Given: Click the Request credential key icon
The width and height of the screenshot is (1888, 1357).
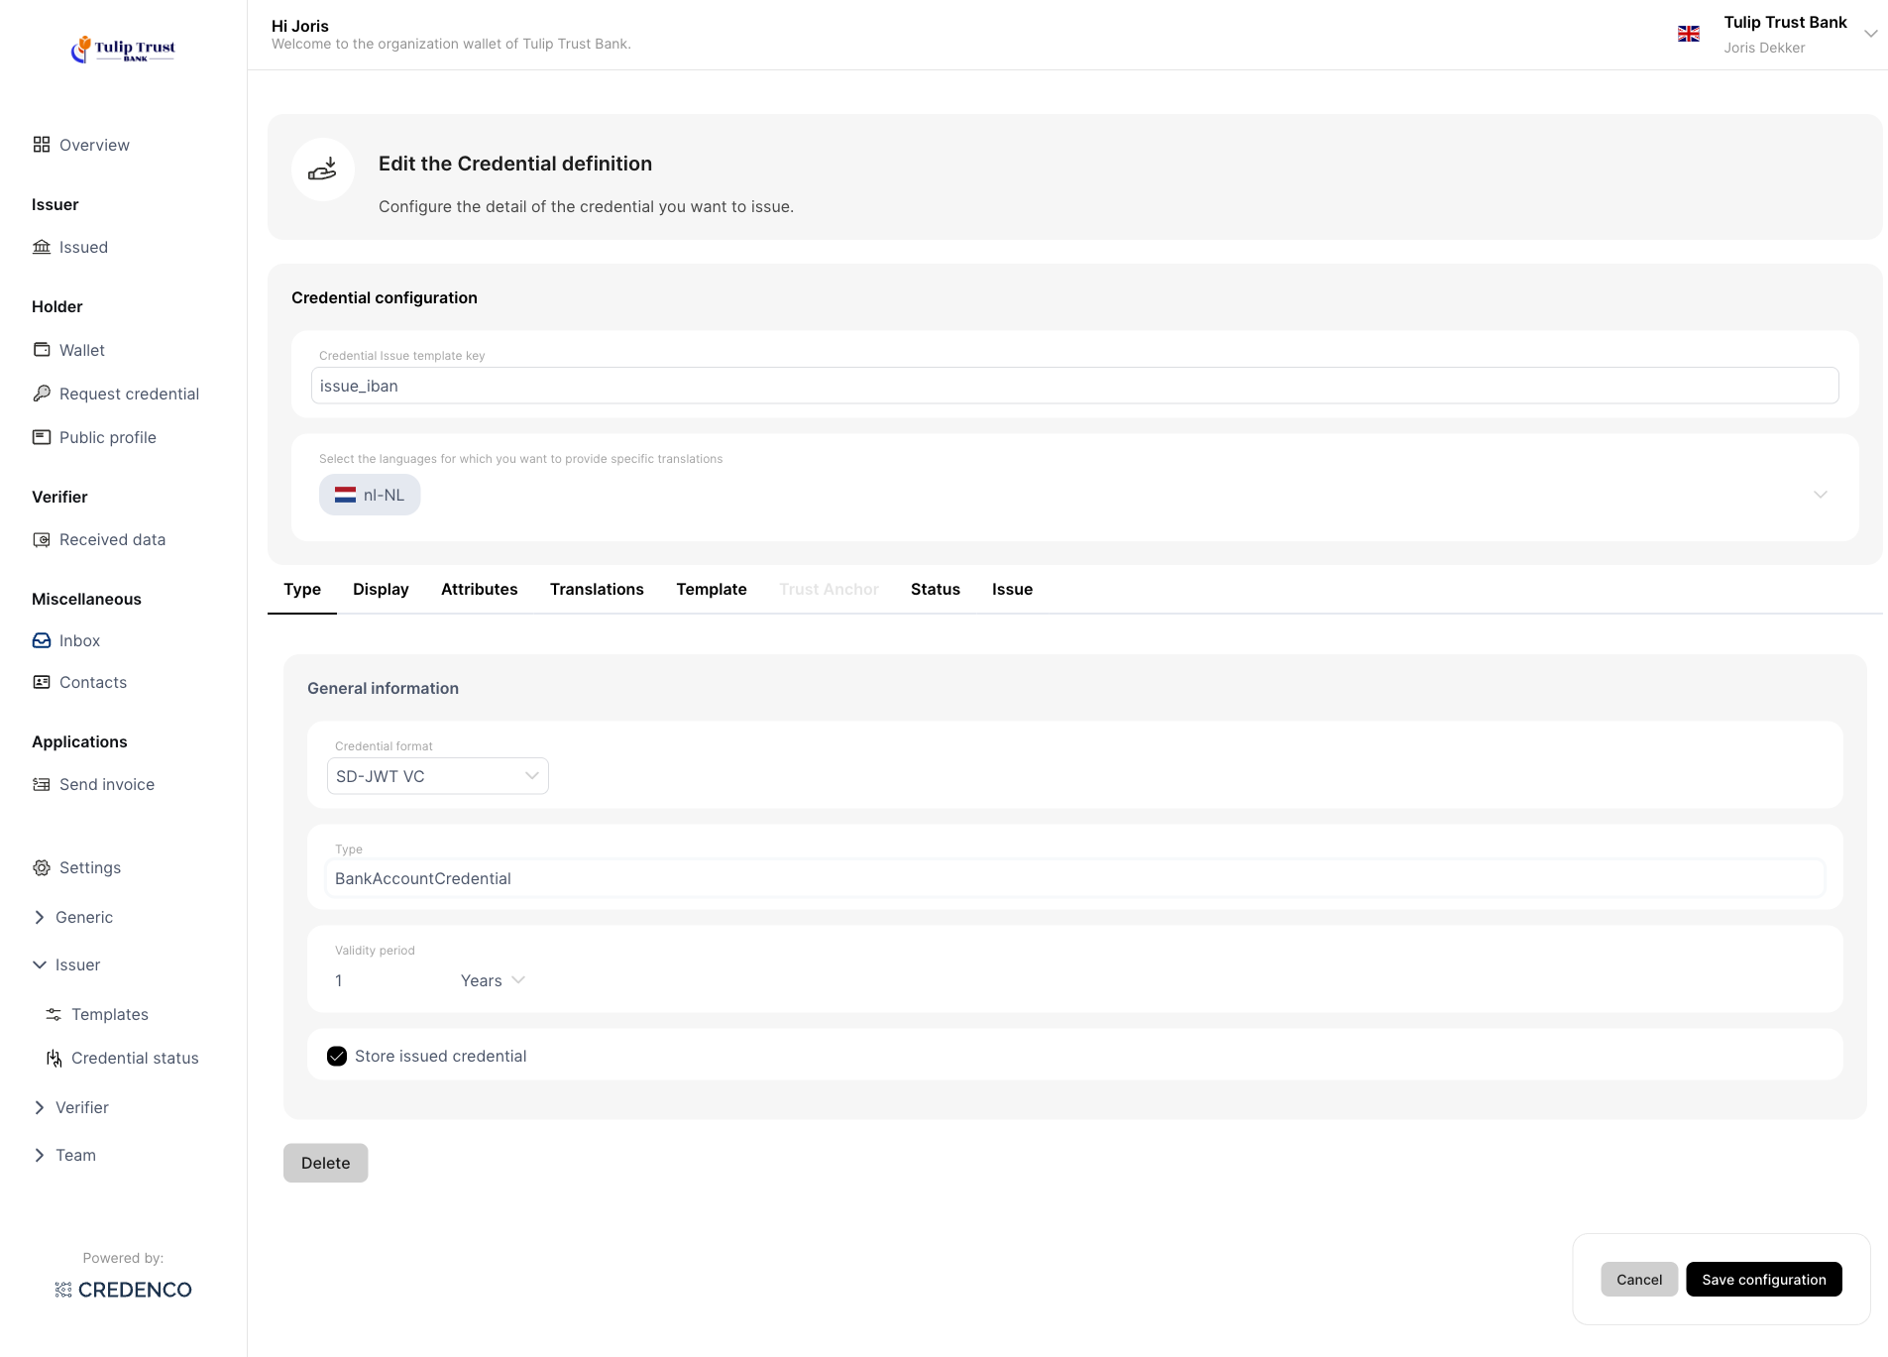Looking at the screenshot, I should [41, 394].
